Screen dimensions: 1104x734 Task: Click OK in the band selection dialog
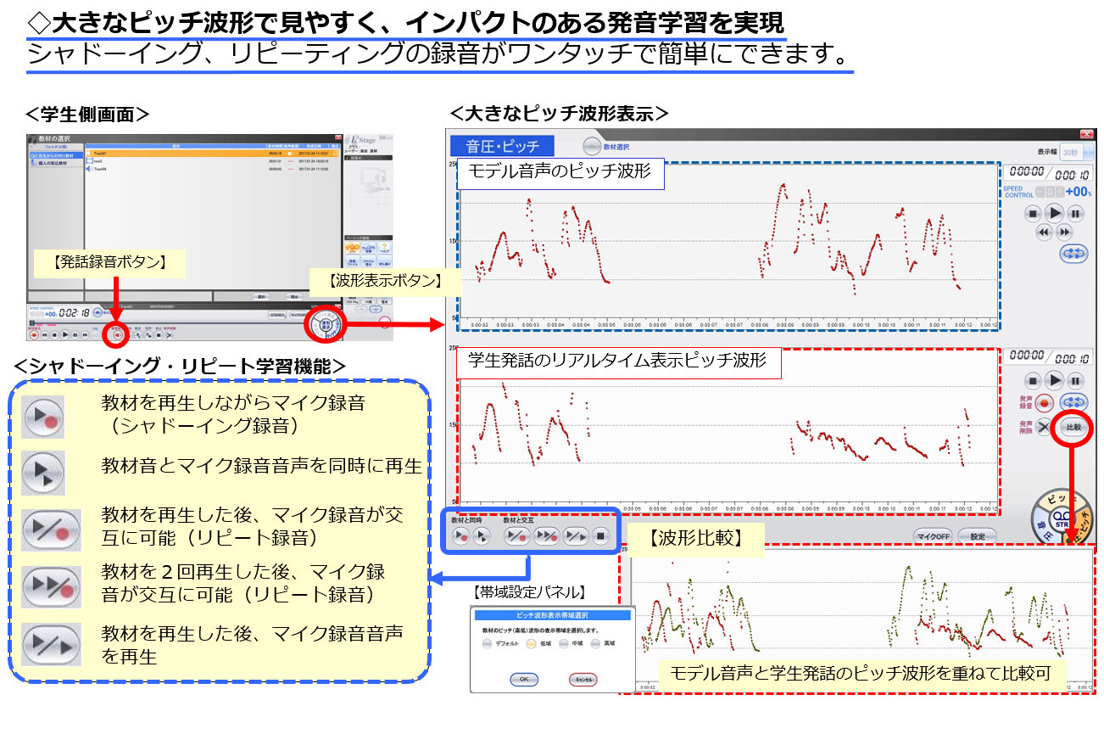(523, 679)
